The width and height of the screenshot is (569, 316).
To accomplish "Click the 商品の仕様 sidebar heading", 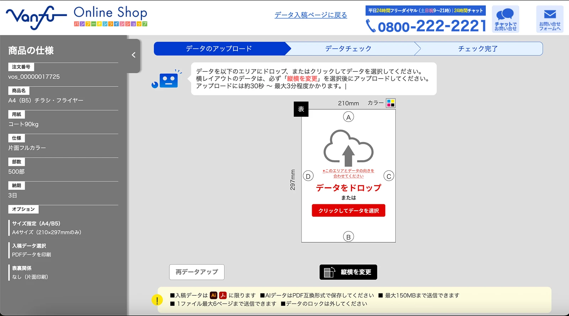I will pyautogui.click(x=31, y=51).
